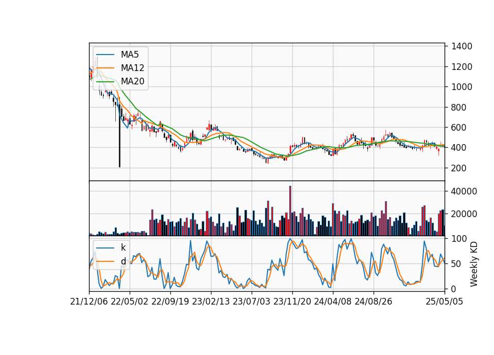The width and height of the screenshot is (494, 355).
Task: Click the tallest volume bar near 23/11/20
Action: pyautogui.click(x=290, y=211)
